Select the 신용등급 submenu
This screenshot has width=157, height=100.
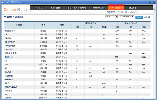[x=111, y=12]
